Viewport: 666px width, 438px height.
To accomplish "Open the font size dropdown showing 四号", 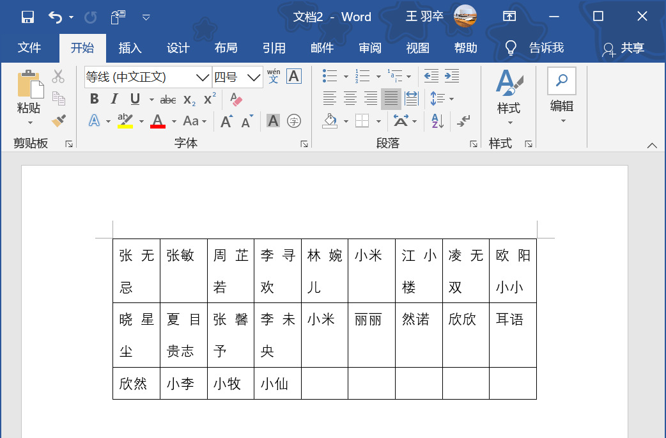I will tap(254, 76).
